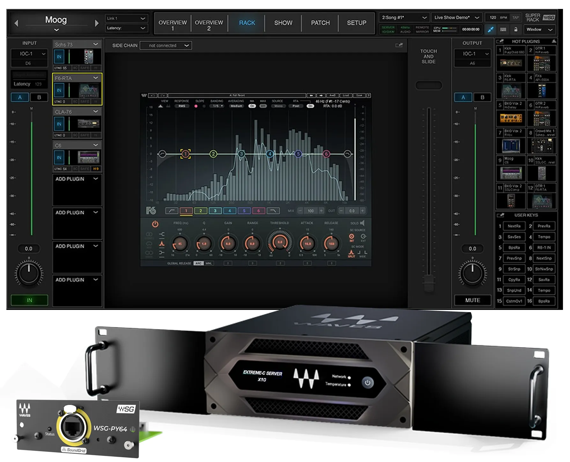Select the high-pass filter band button
The image size is (570, 462).
[172, 211]
